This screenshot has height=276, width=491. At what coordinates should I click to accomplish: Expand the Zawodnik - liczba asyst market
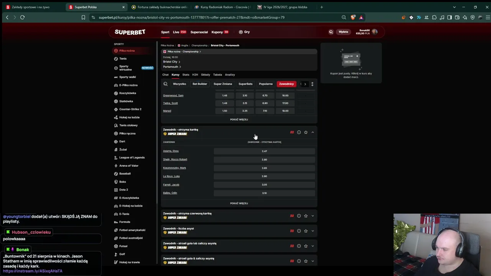tap(313, 231)
